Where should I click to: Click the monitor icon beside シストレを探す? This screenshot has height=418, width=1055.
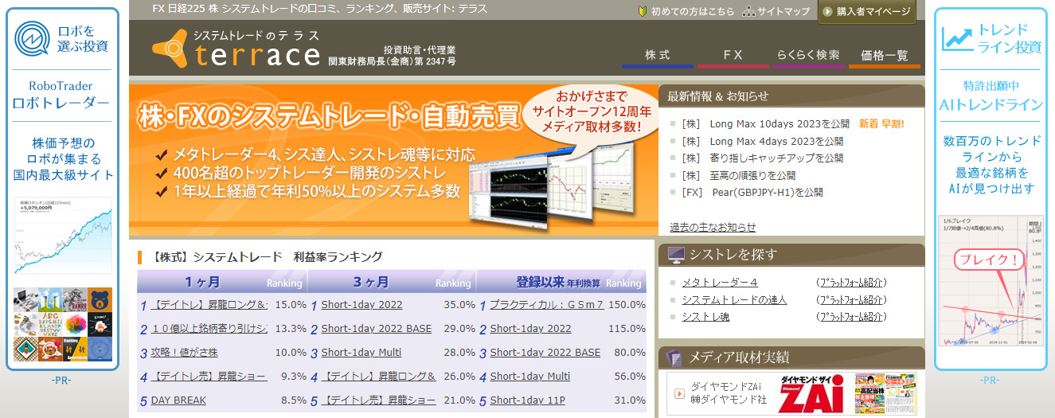coord(676,255)
